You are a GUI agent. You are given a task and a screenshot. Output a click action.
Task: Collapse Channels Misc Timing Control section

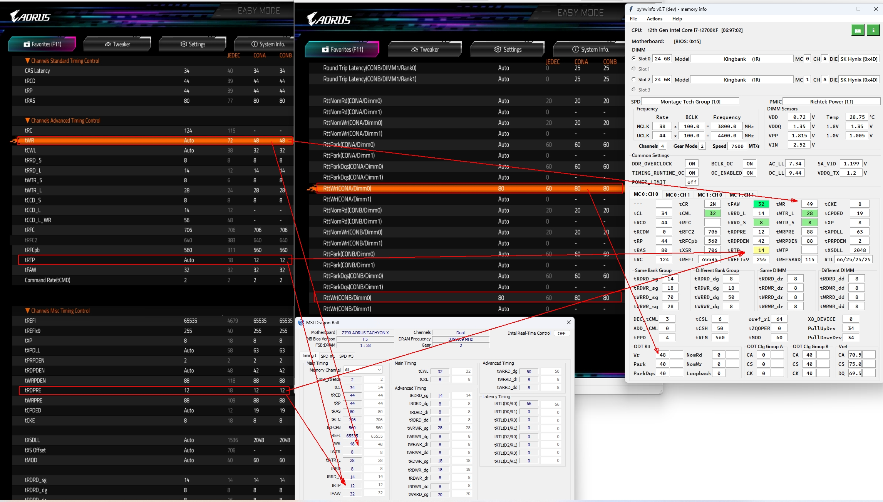point(27,311)
